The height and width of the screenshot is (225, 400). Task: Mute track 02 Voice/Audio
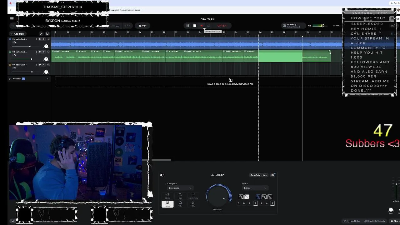[40, 52]
